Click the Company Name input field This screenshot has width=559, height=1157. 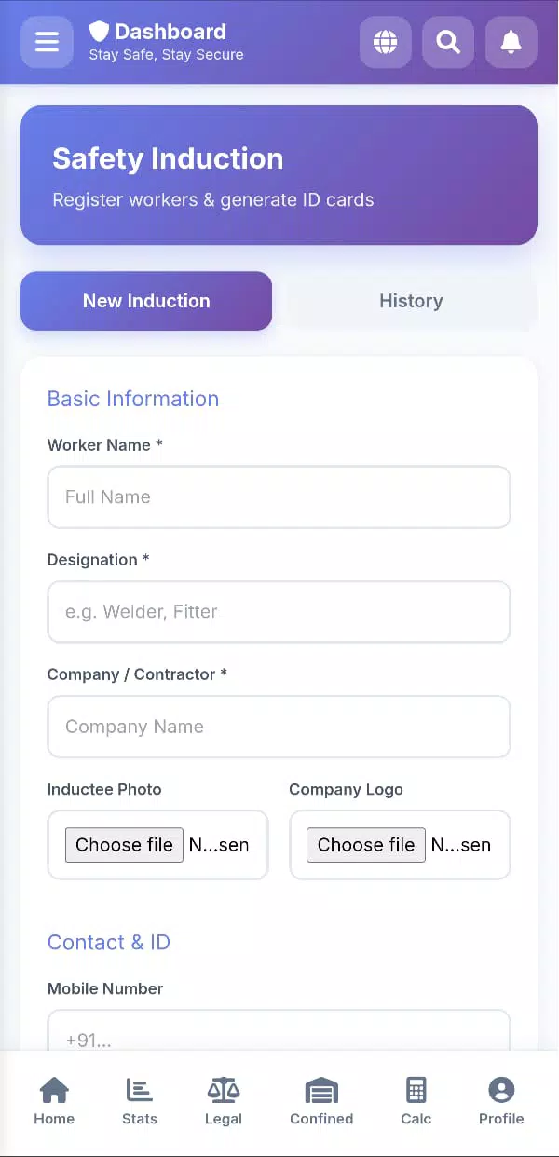[279, 727]
